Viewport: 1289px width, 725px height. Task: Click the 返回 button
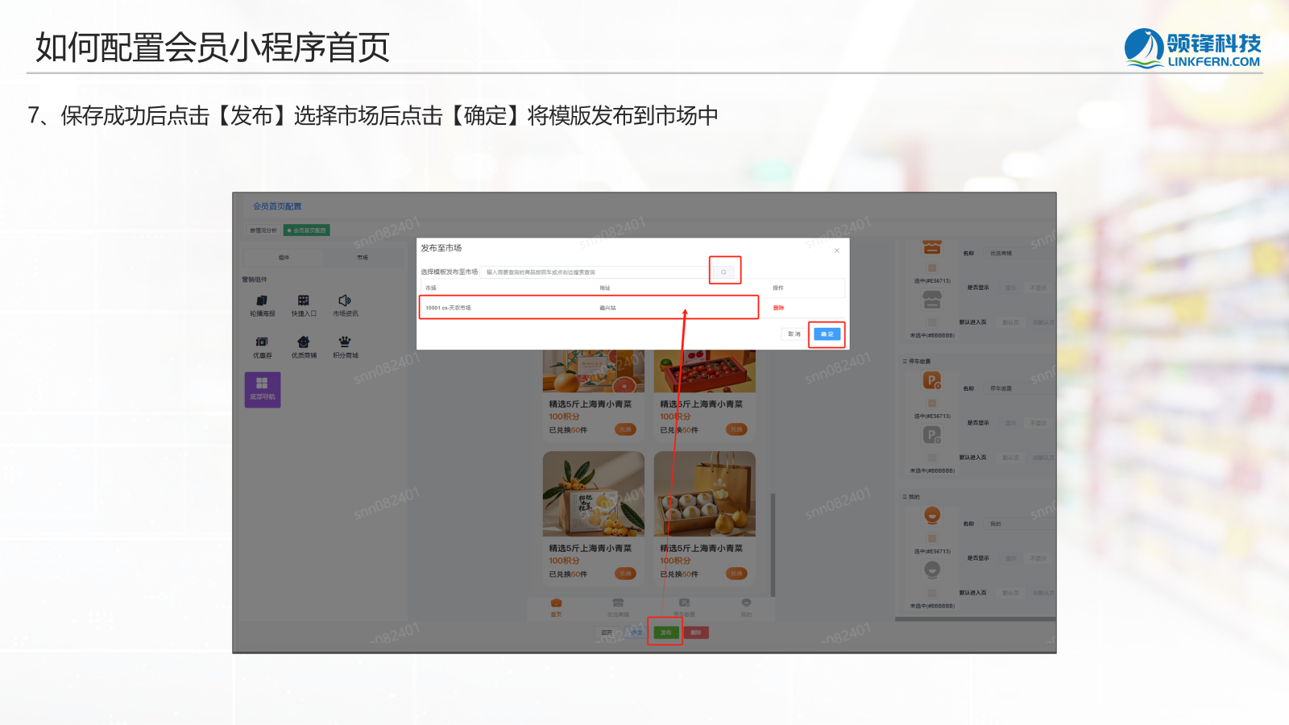(607, 632)
